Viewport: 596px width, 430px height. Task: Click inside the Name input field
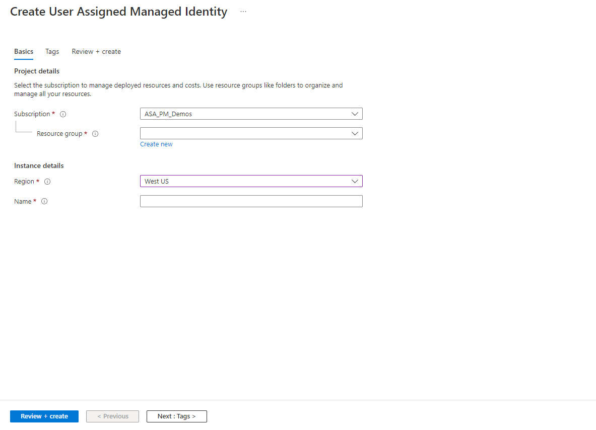251,201
